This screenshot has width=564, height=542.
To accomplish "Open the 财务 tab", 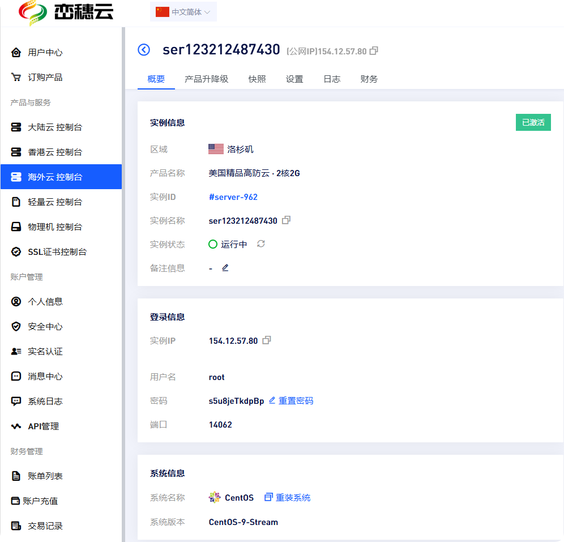I will (369, 79).
